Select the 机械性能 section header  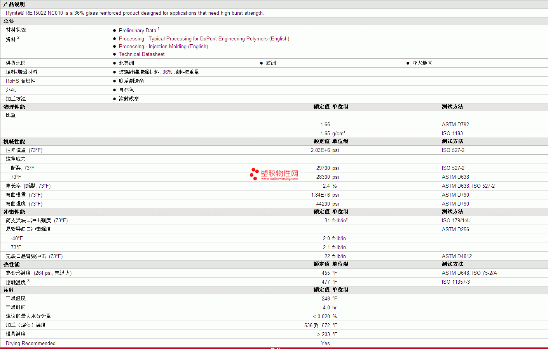[14, 141]
